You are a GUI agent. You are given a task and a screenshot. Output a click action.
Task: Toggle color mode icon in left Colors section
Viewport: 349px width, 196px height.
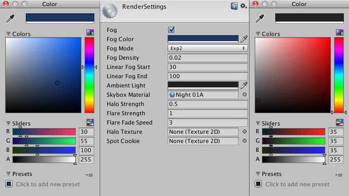90,32
